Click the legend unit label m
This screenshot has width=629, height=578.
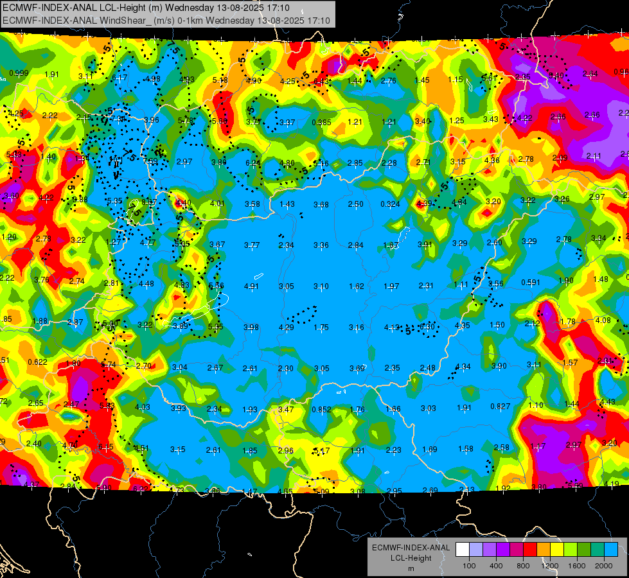pyautogui.click(x=411, y=569)
